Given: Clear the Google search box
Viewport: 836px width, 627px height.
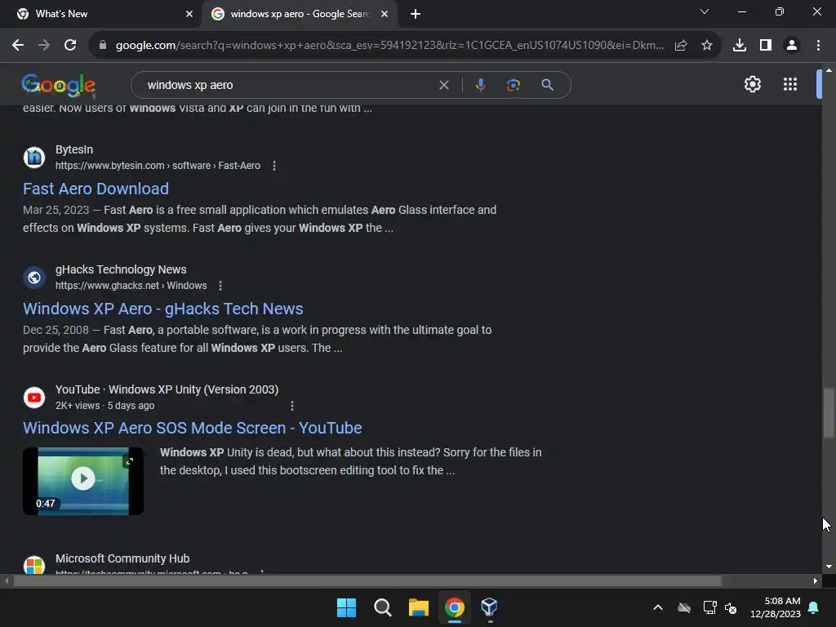Looking at the screenshot, I should coord(443,85).
